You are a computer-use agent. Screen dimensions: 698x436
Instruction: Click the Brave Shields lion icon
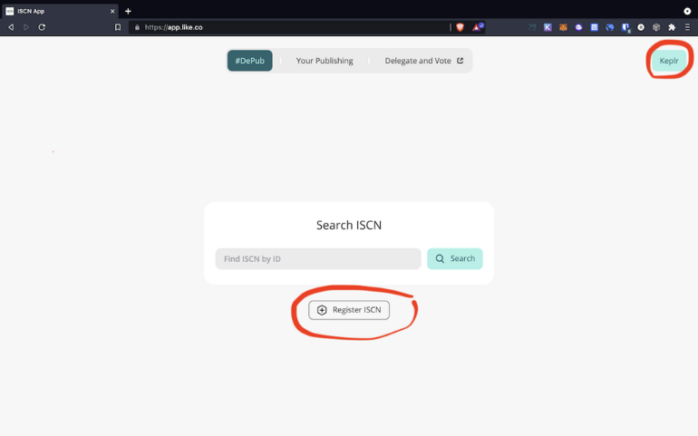coord(460,27)
